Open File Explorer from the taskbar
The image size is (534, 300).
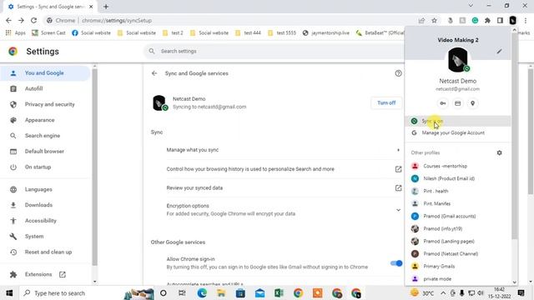[x=221, y=292]
